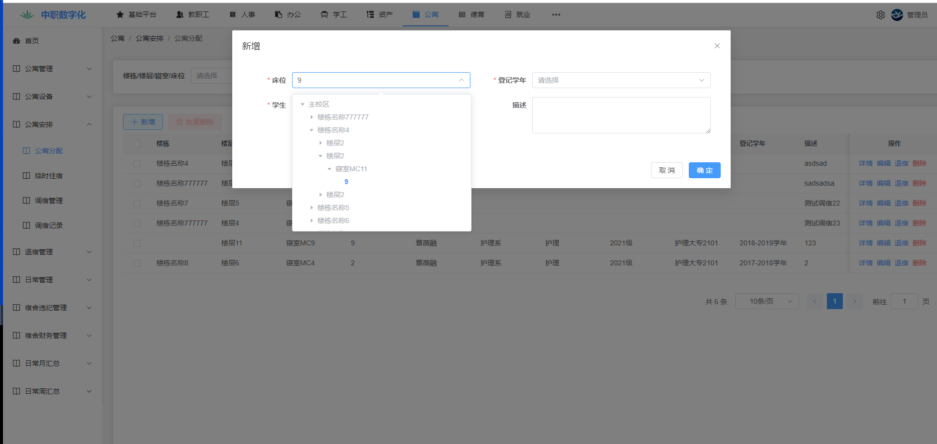Open the settings gear icon
Image resolution: width=937 pixels, height=444 pixels.
point(880,15)
